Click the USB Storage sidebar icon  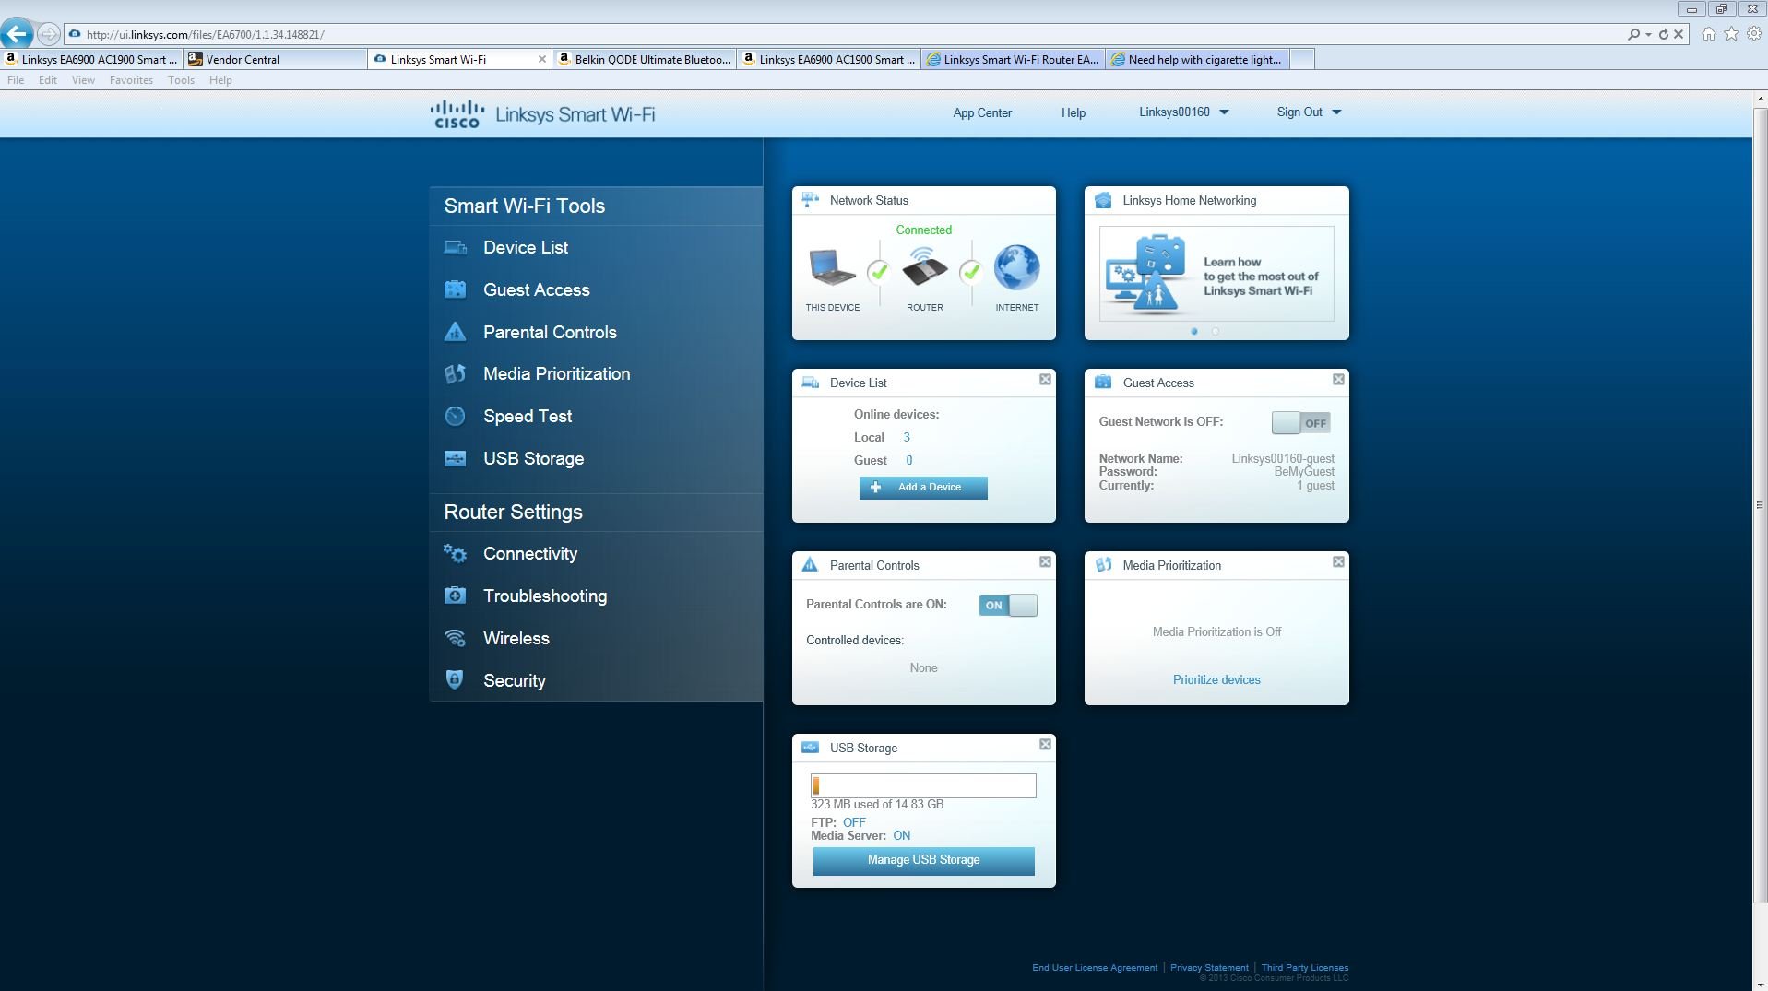(455, 458)
